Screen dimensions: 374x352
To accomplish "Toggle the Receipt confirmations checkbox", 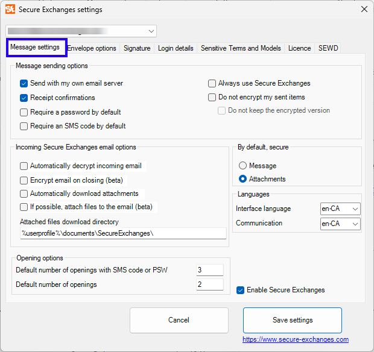I will click(x=24, y=98).
